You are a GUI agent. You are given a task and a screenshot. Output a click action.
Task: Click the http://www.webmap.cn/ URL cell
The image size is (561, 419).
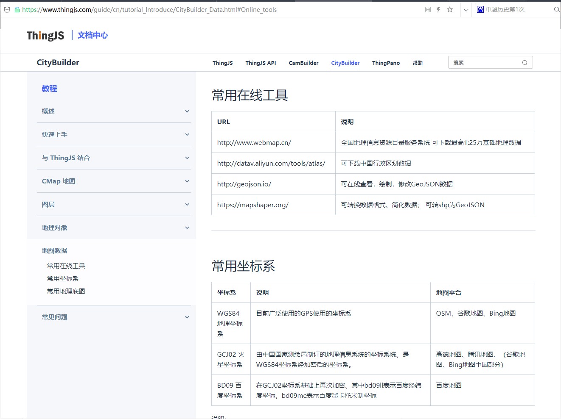[x=273, y=143]
